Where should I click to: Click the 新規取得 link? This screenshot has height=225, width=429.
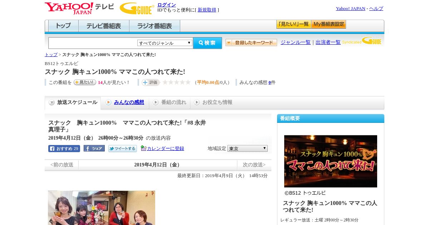(207, 10)
